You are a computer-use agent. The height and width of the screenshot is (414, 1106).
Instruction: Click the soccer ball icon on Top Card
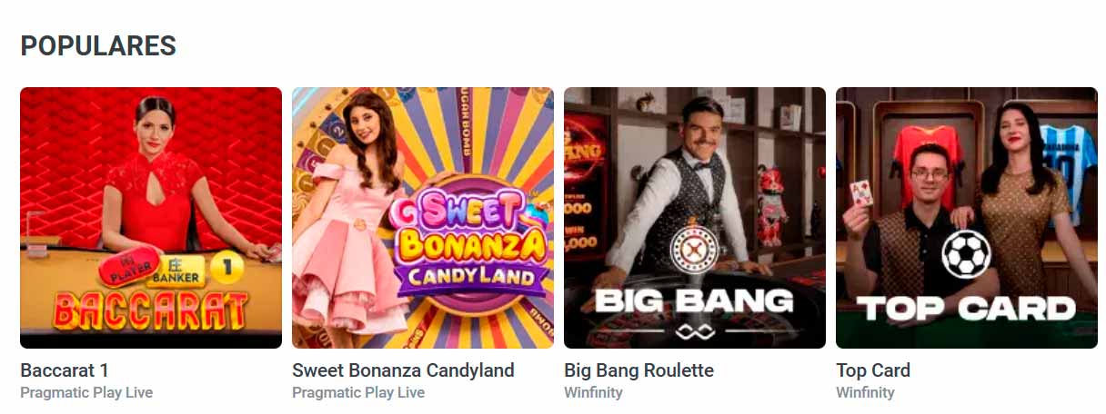tap(966, 253)
